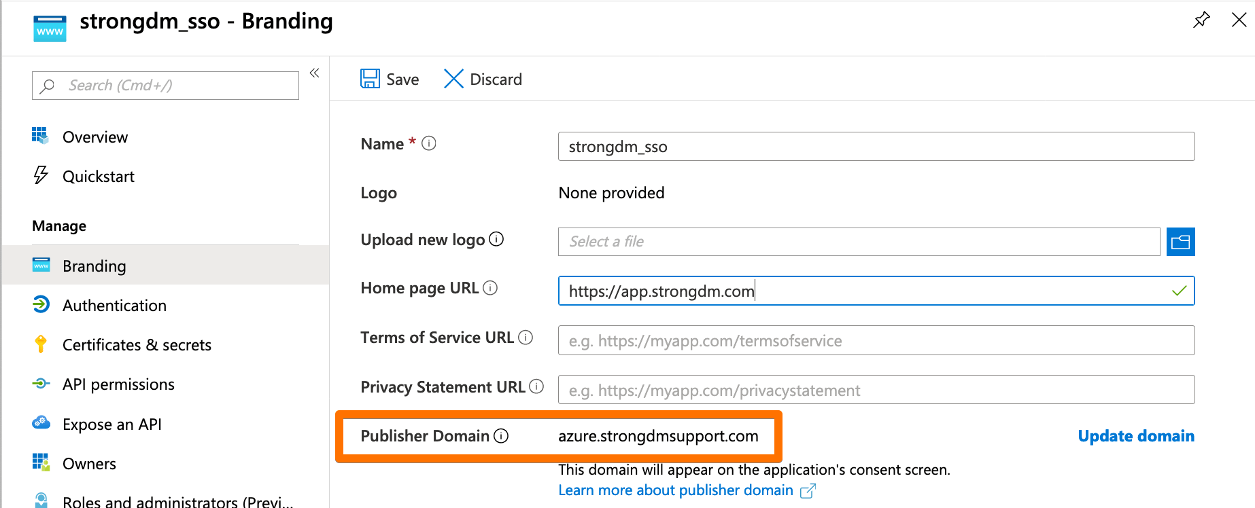This screenshot has width=1255, height=508.
Task: Show info tooltip for Upload new logo
Action: (x=496, y=239)
